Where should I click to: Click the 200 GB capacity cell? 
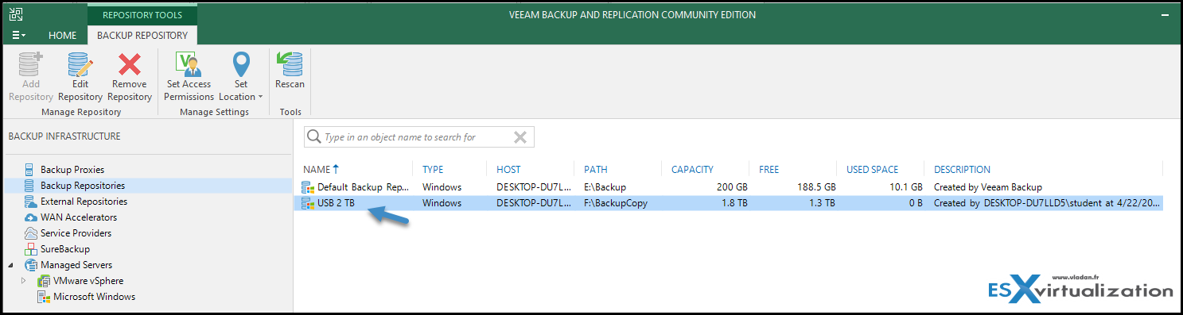[x=731, y=187]
